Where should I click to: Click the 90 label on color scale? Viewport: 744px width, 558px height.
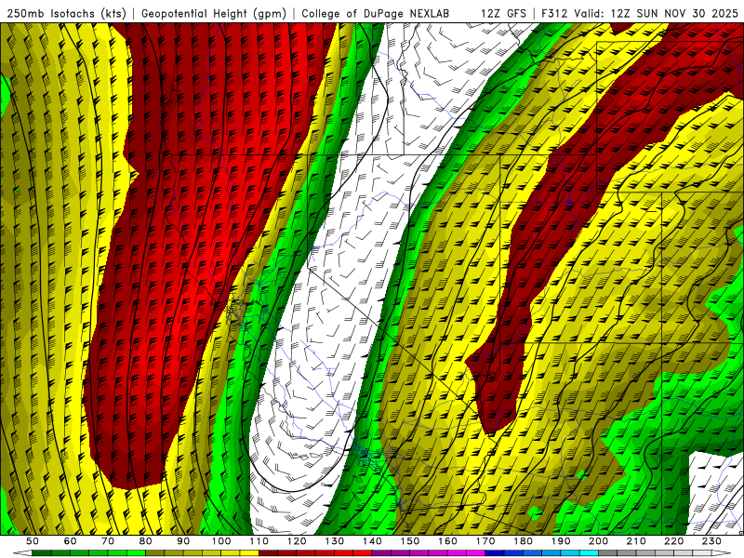183,541
